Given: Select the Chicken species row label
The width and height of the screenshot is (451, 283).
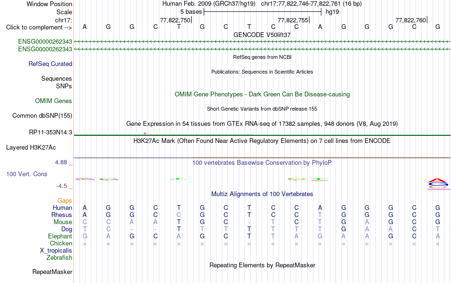Looking at the screenshot, I should pyautogui.click(x=61, y=243).
